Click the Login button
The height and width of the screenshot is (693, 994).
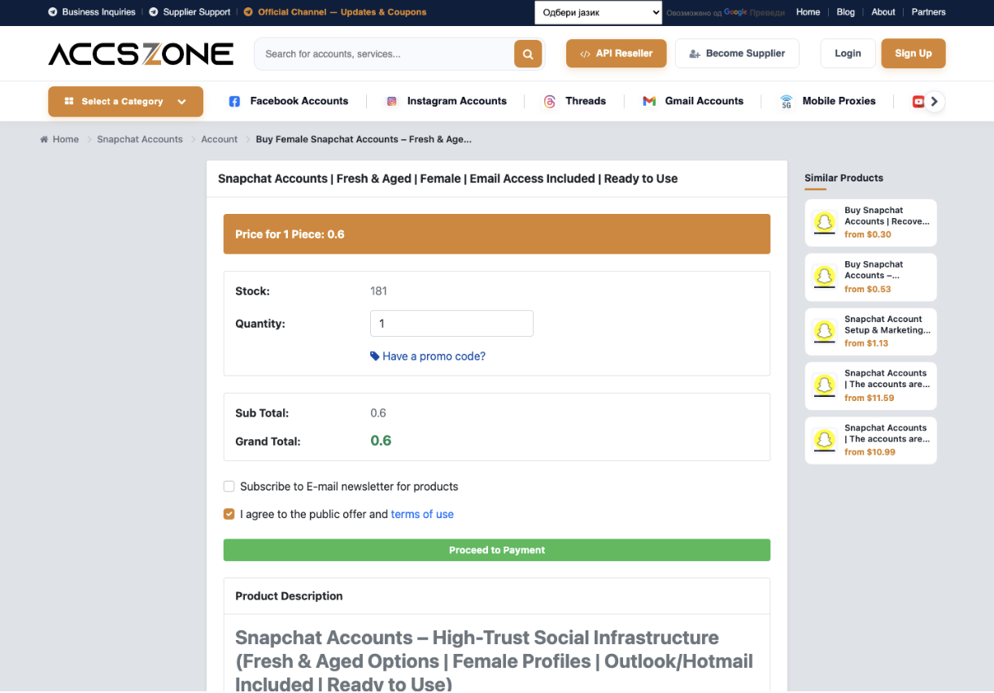point(848,54)
